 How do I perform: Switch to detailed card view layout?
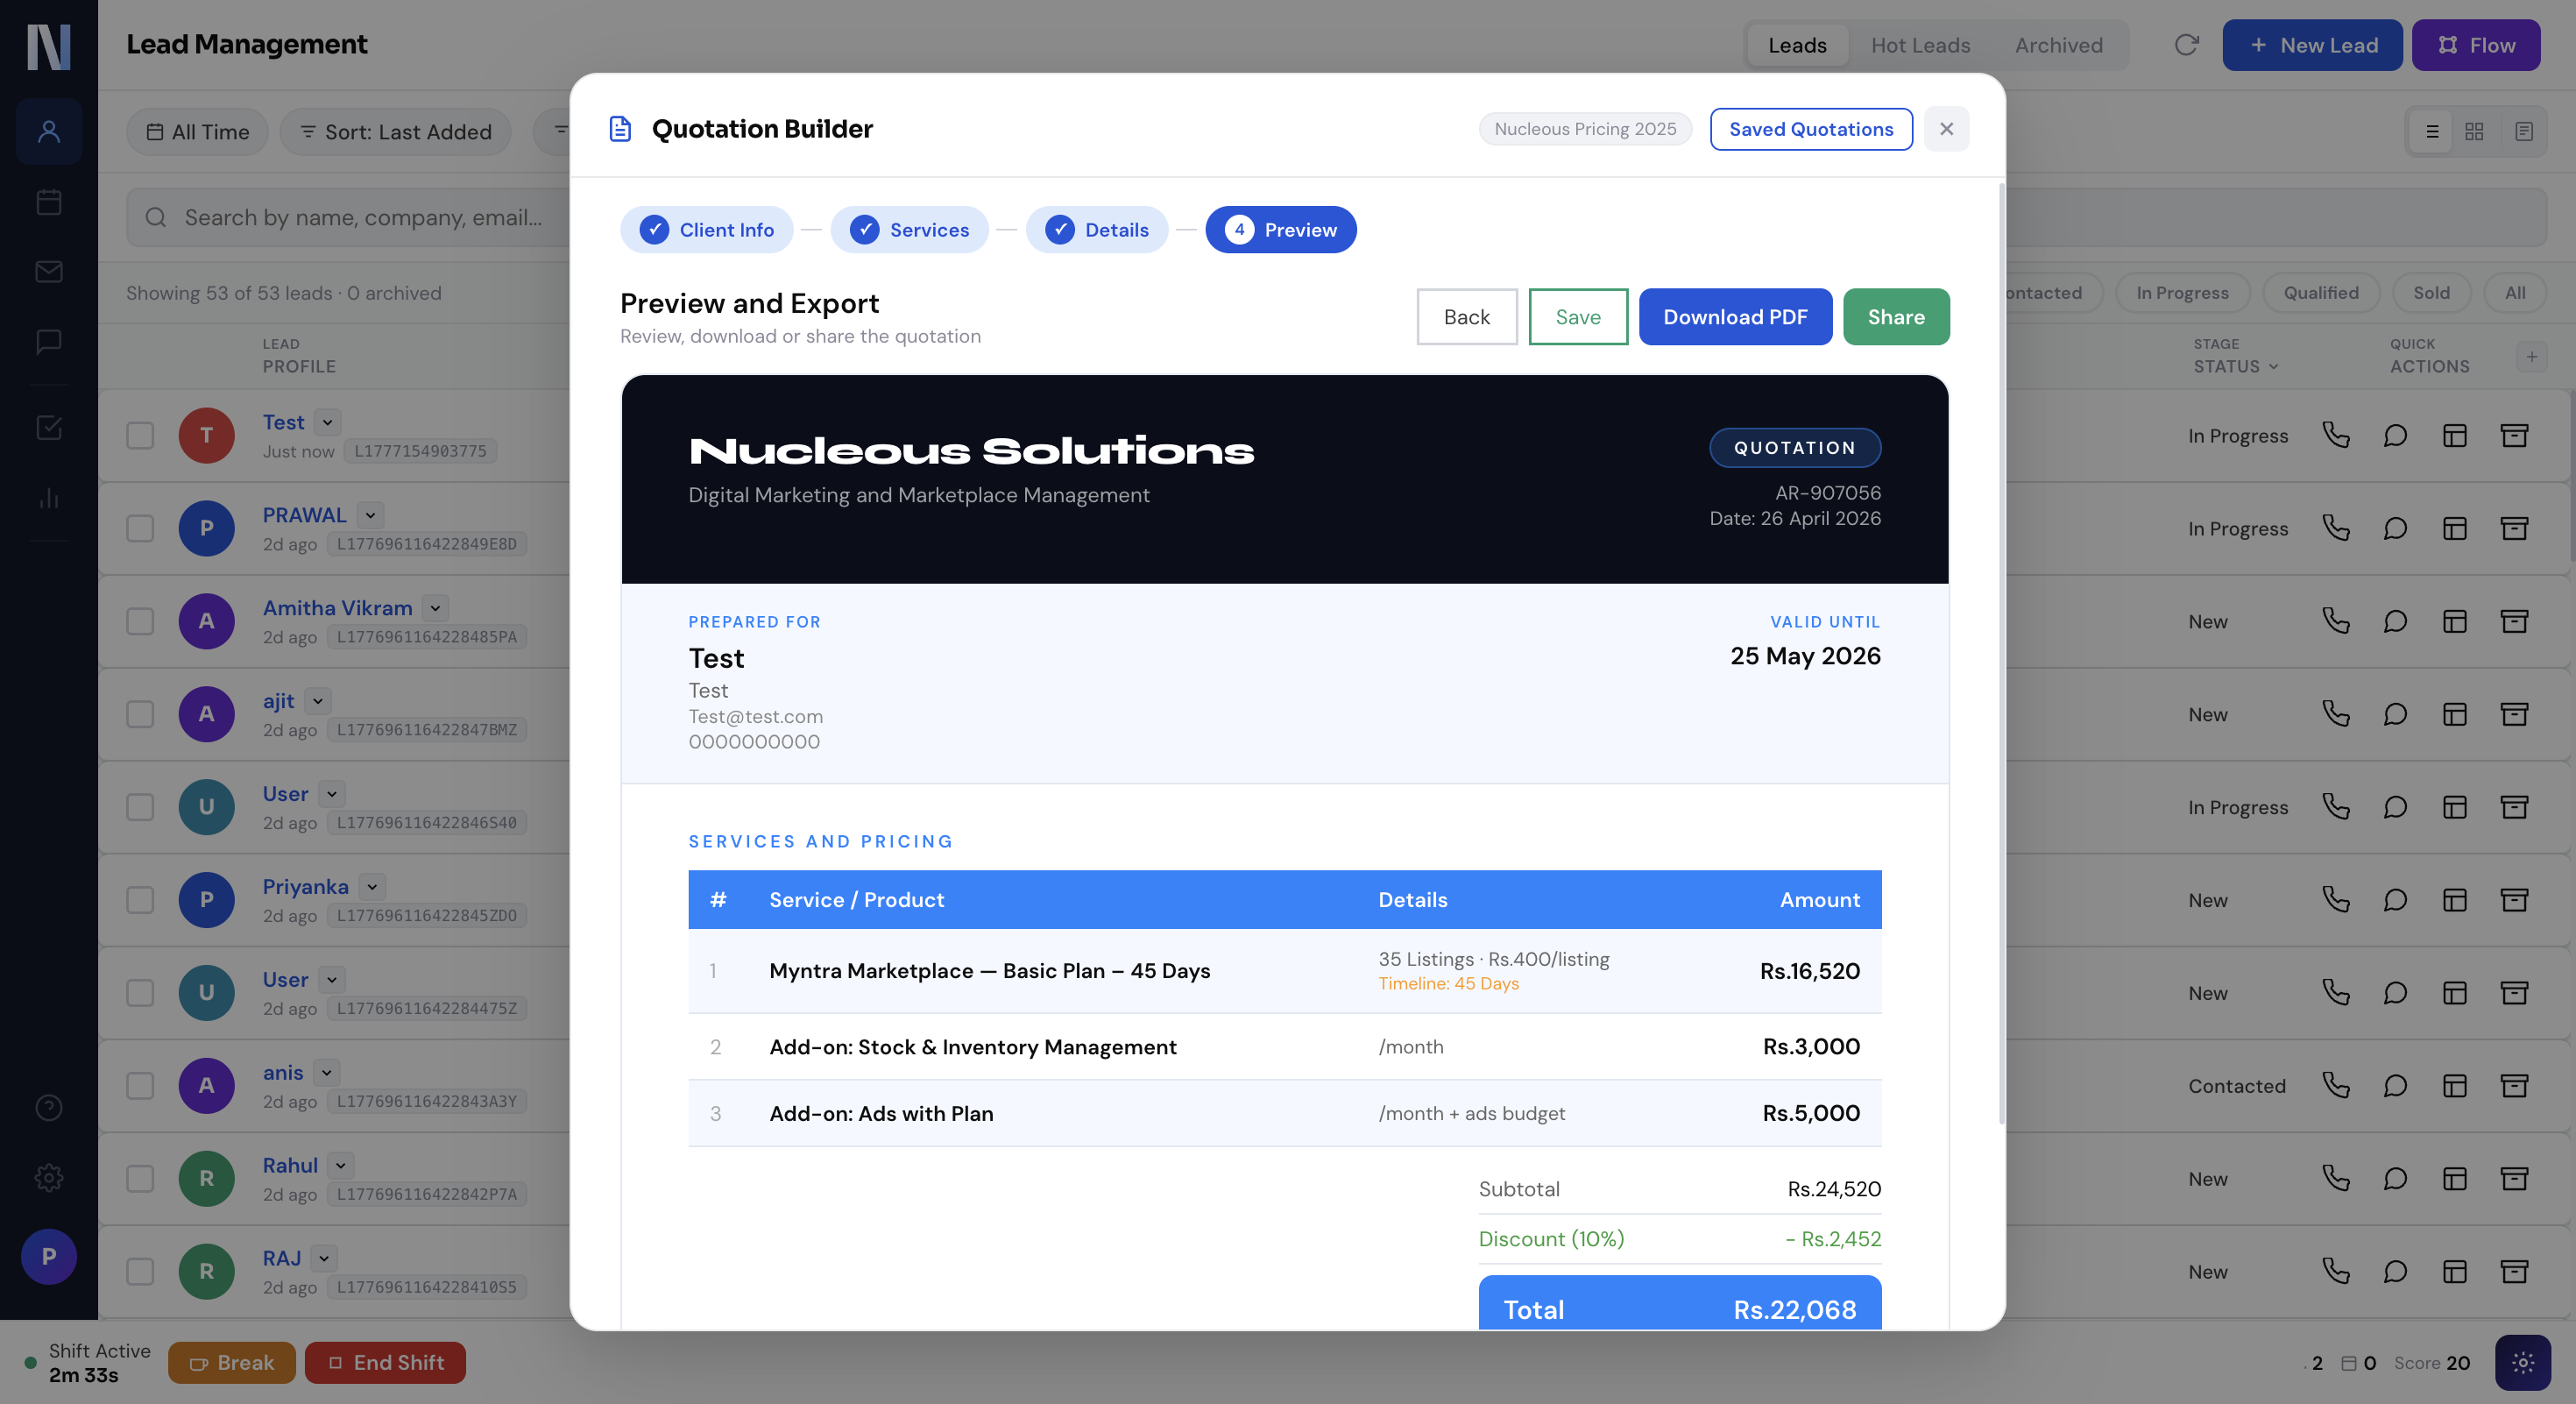[x=2524, y=131]
